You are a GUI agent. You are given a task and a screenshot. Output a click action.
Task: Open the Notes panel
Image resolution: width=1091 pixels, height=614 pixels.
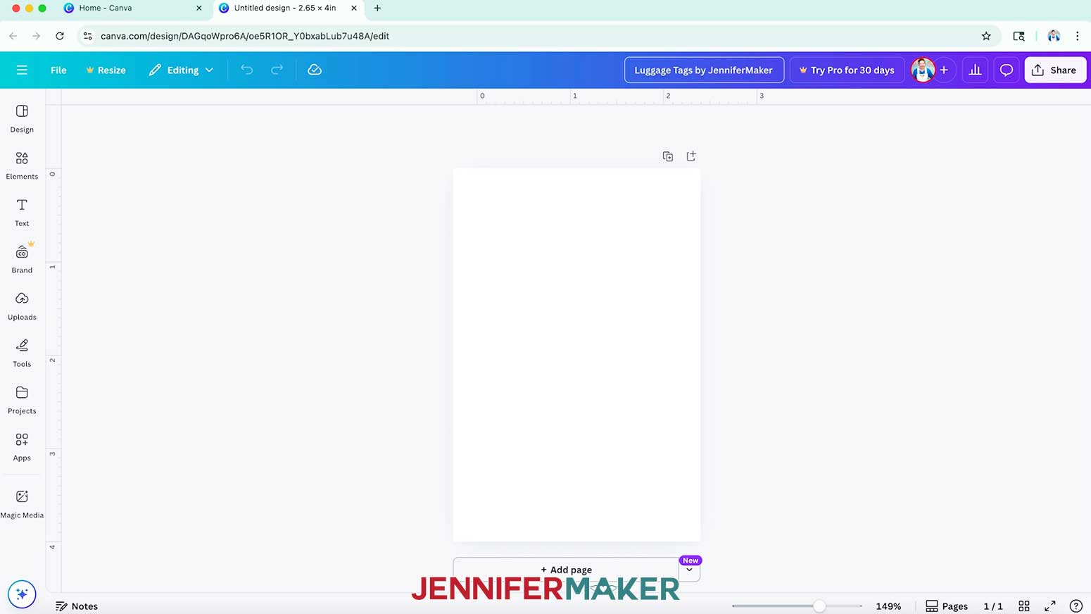tap(77, 606)
